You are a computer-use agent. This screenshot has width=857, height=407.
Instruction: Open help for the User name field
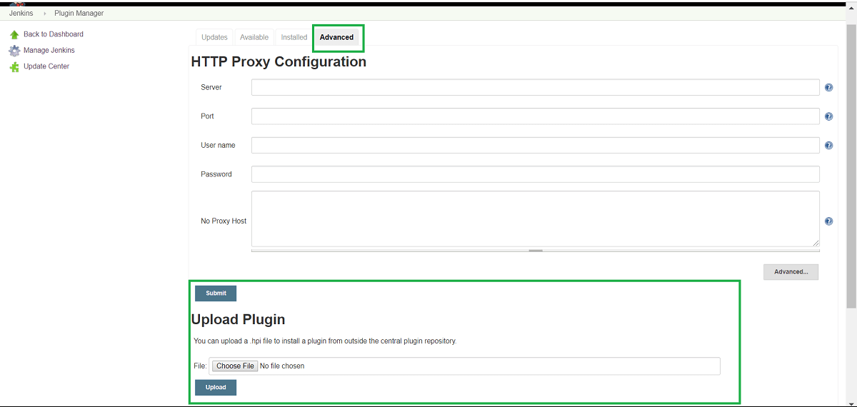click(828, 145)
